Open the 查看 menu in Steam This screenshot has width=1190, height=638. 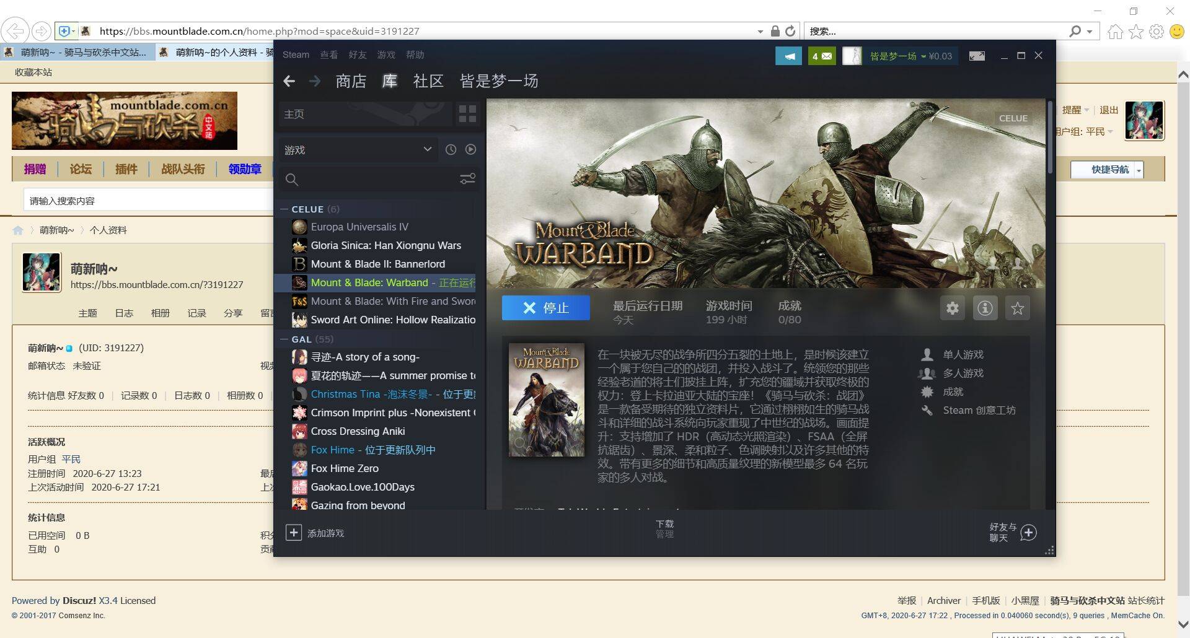click(x=329, y=55)
